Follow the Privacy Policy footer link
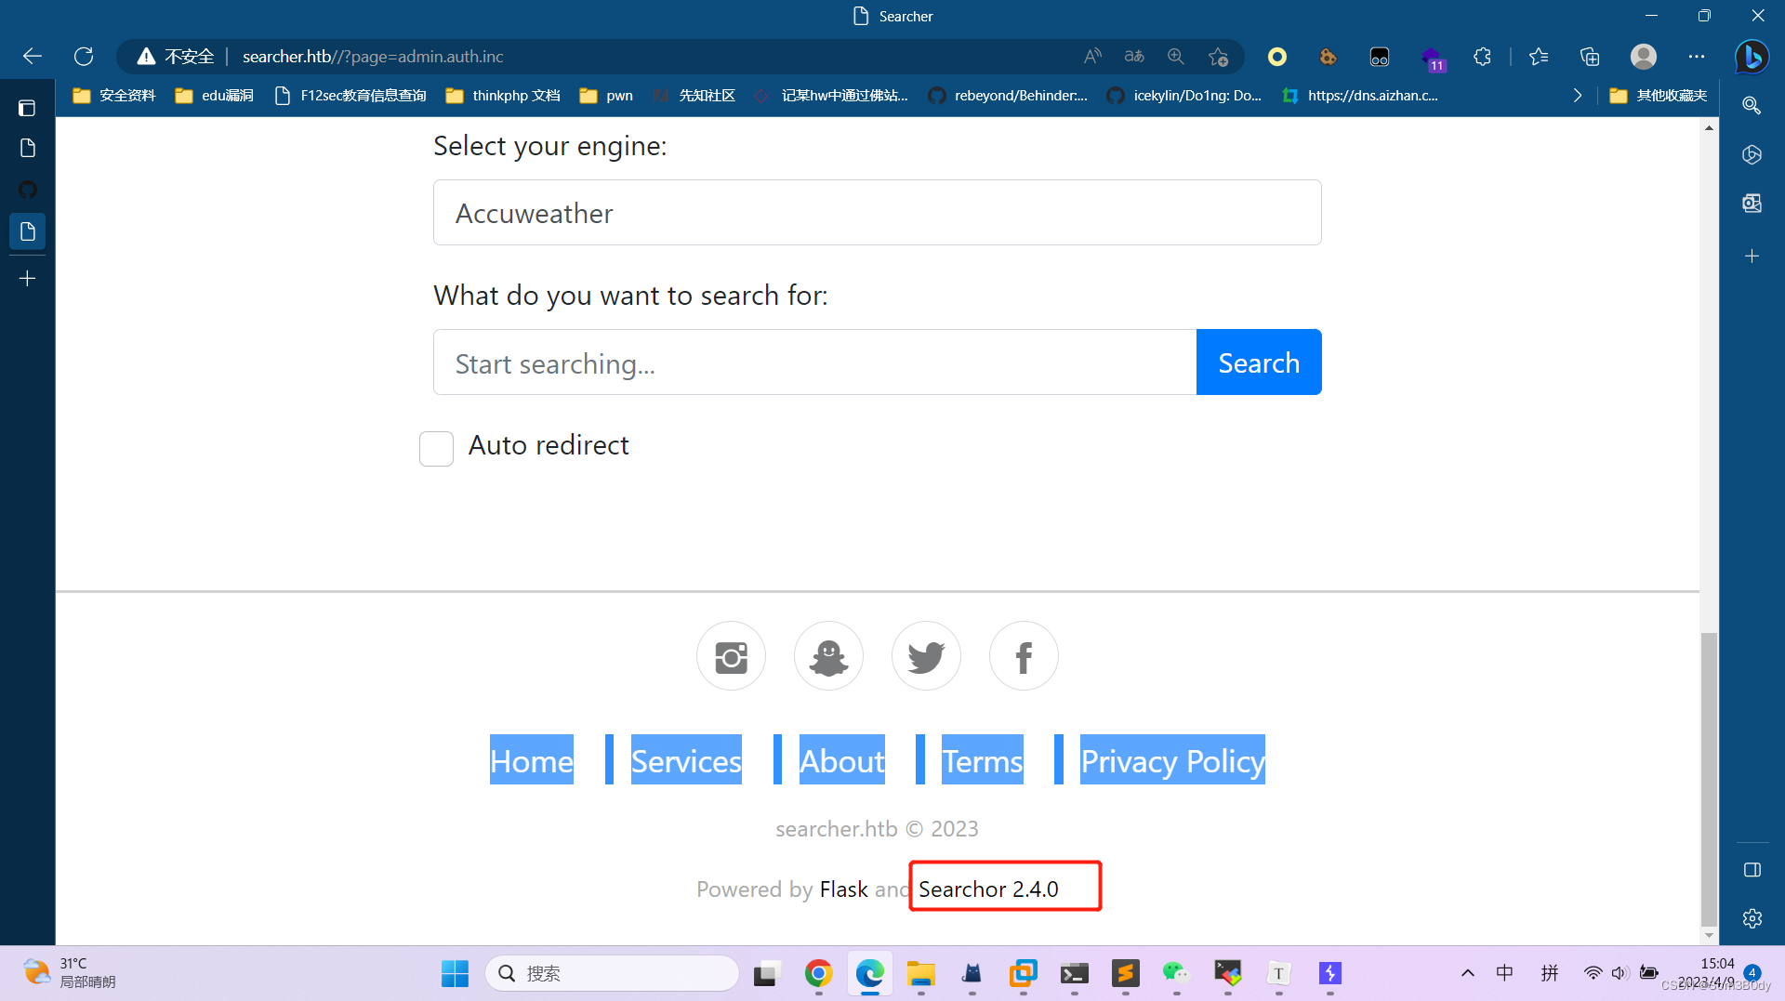The width and height of the screenshot is (1785, 1001). [1172, 760]
